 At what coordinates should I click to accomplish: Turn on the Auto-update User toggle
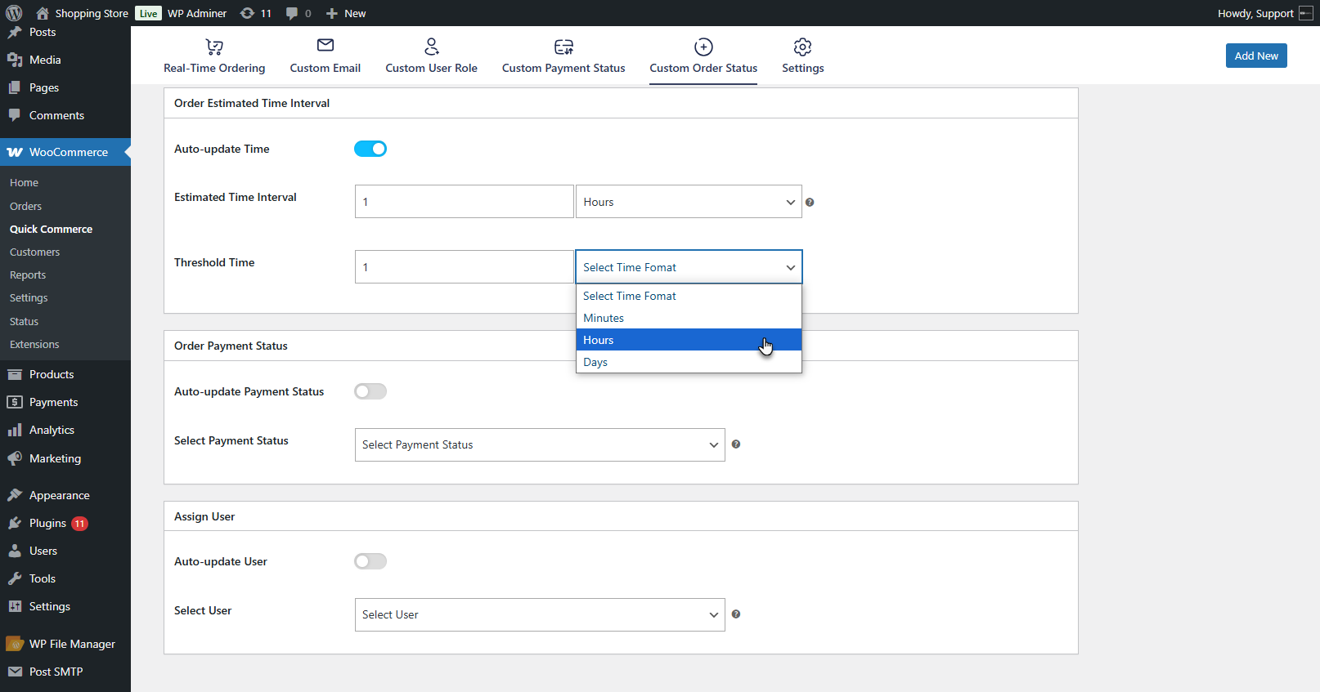[x=370, y=561]
